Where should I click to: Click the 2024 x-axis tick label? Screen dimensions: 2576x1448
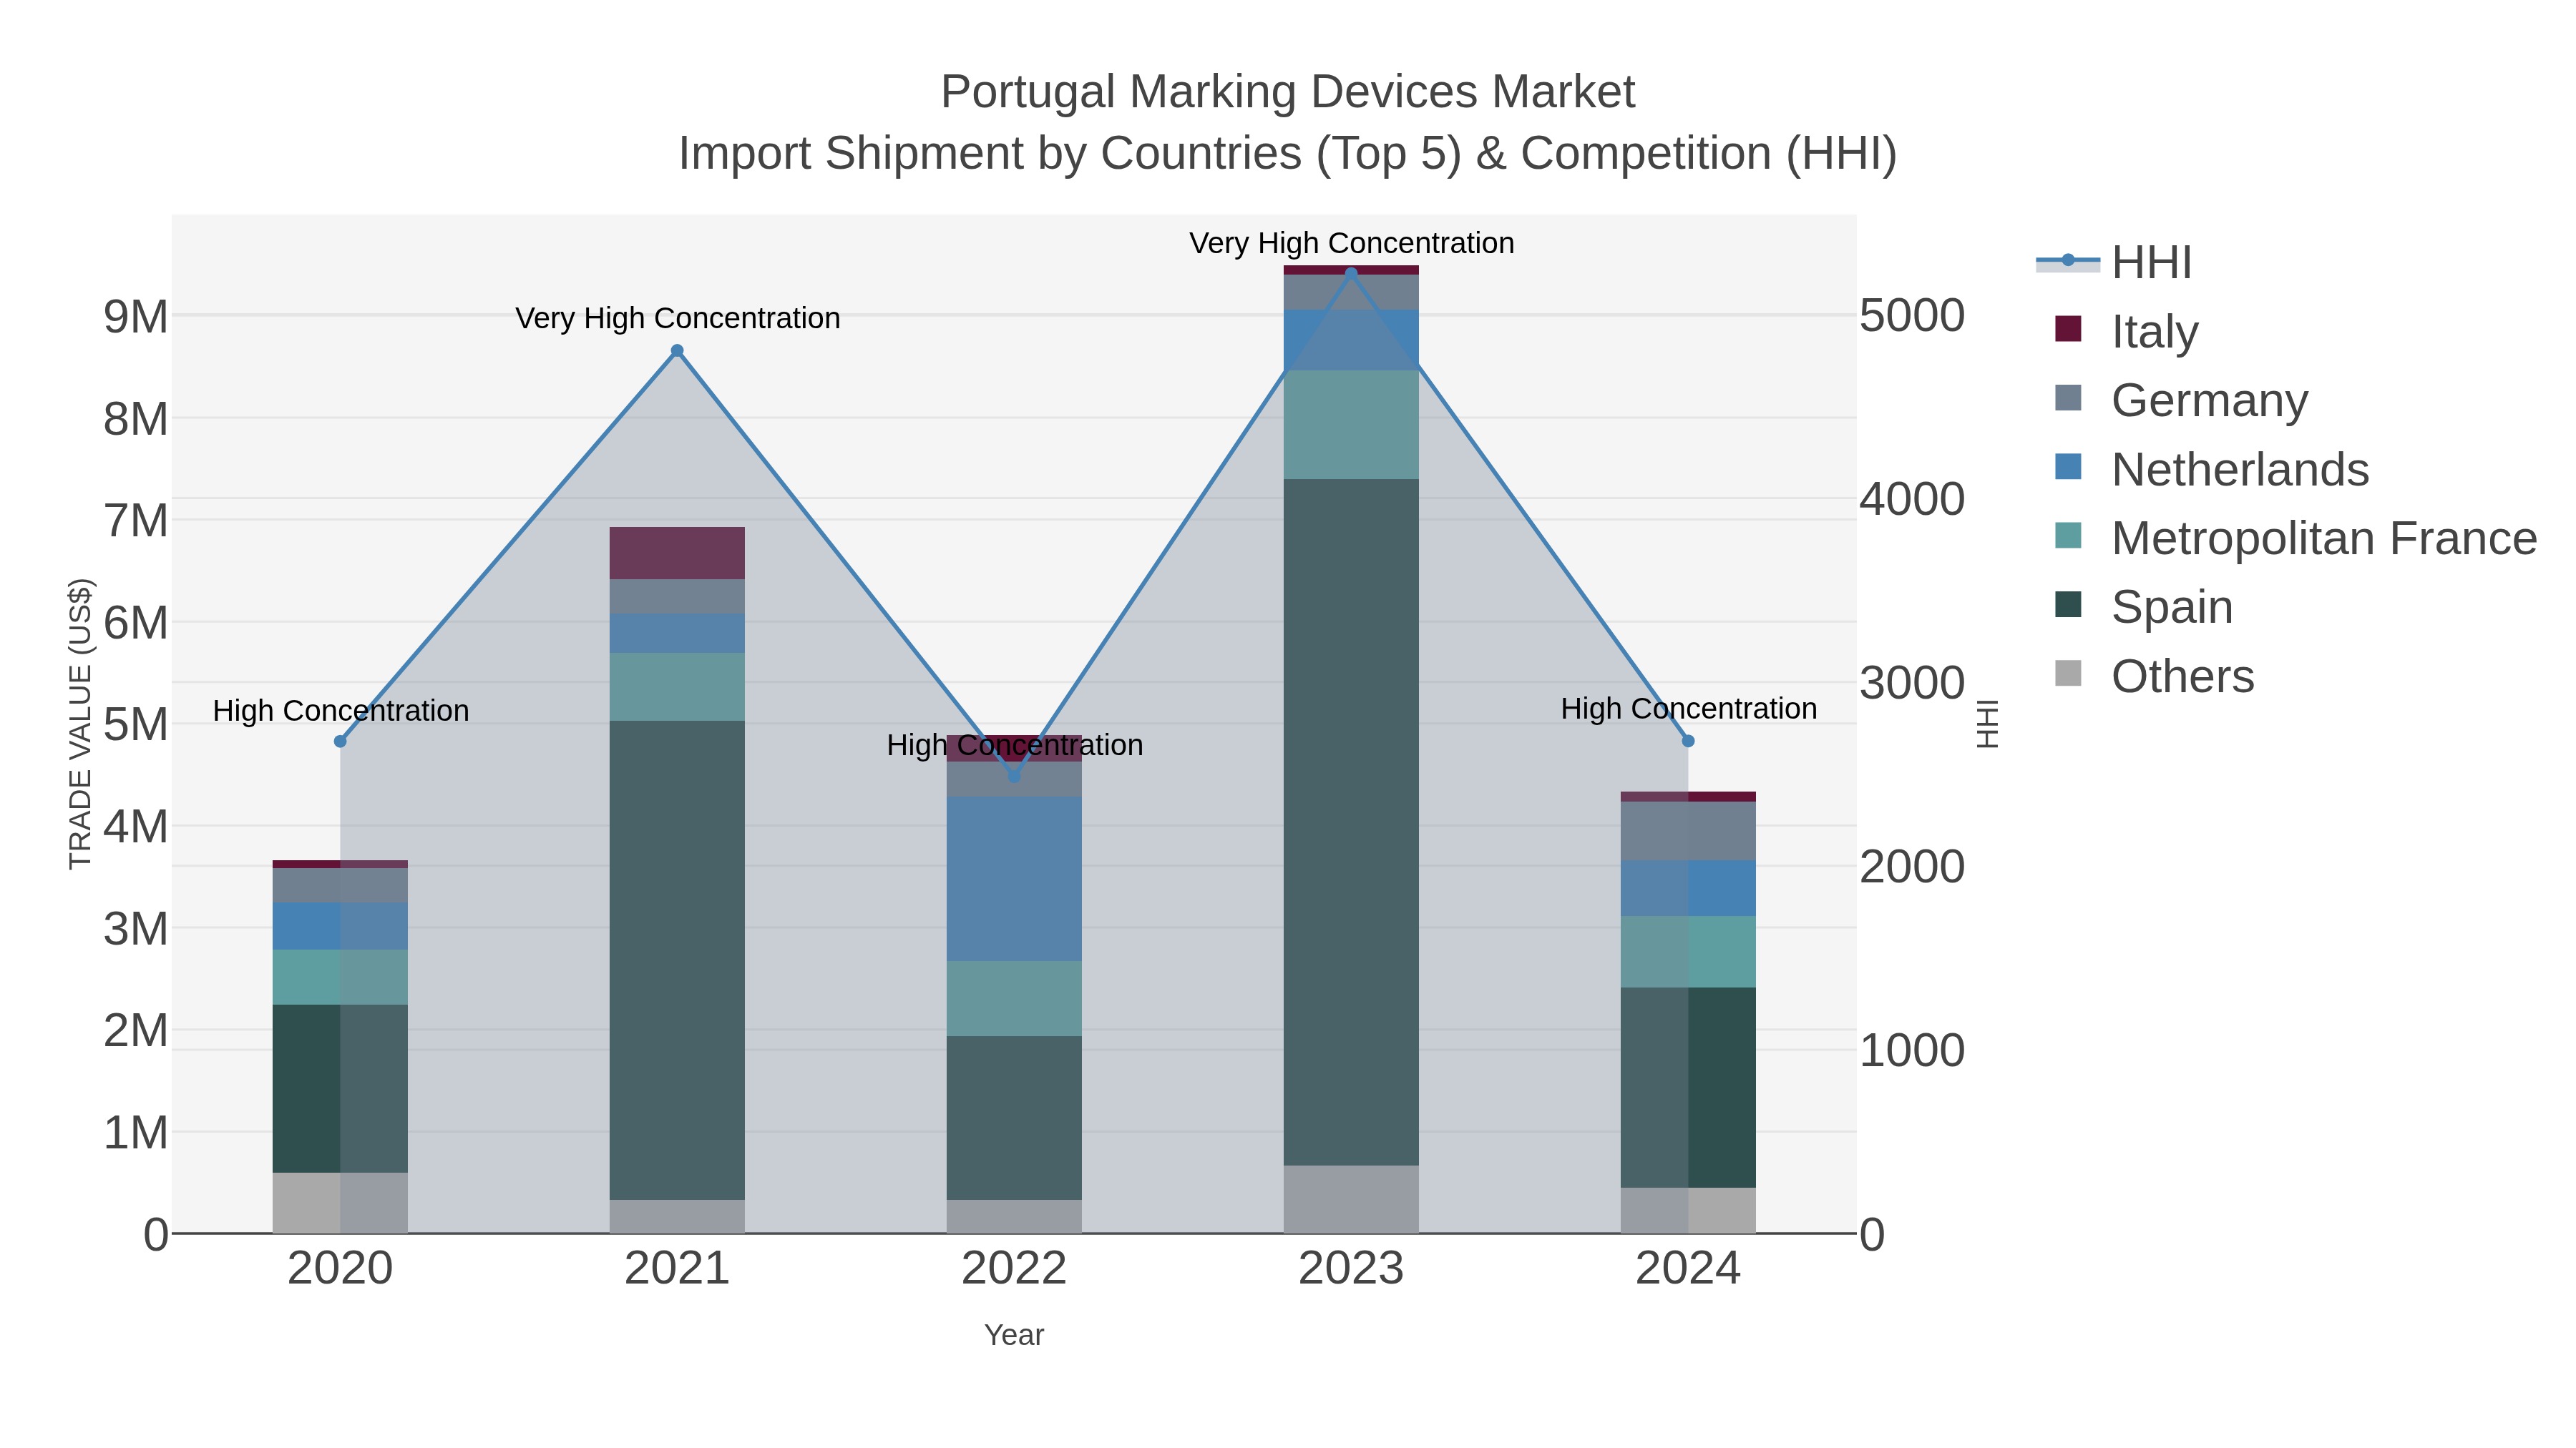point(1688,1268)
